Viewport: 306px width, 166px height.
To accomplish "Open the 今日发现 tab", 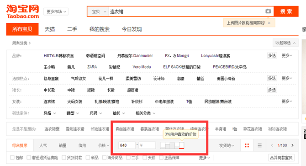I will pyautogui.click(x=132, y=29).
